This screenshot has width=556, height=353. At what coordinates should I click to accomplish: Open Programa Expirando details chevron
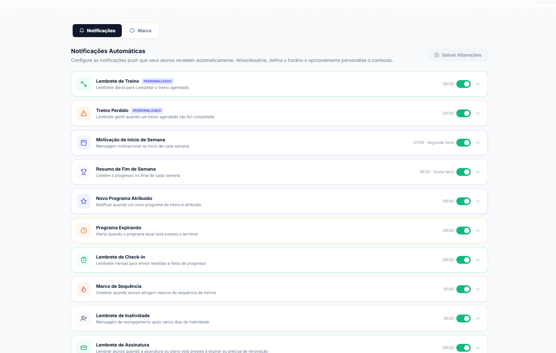point(478,231)
